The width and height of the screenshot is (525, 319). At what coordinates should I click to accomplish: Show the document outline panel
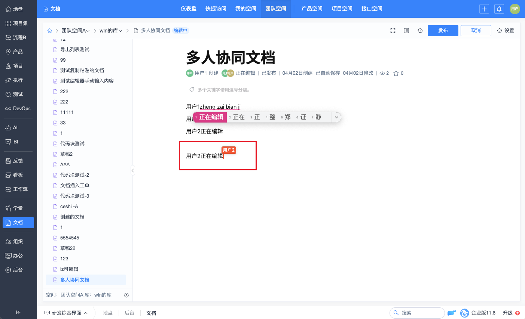point(406,31)
